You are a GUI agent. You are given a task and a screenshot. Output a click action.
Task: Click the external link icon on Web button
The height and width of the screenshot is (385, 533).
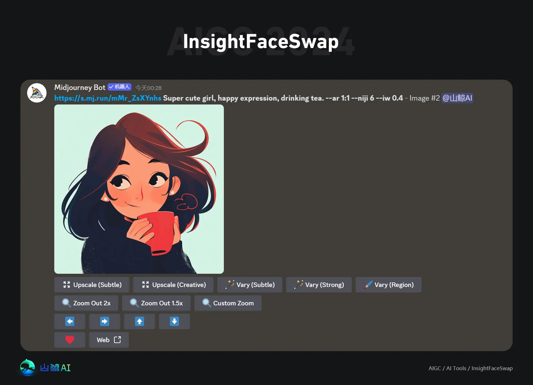coord(117,340)
